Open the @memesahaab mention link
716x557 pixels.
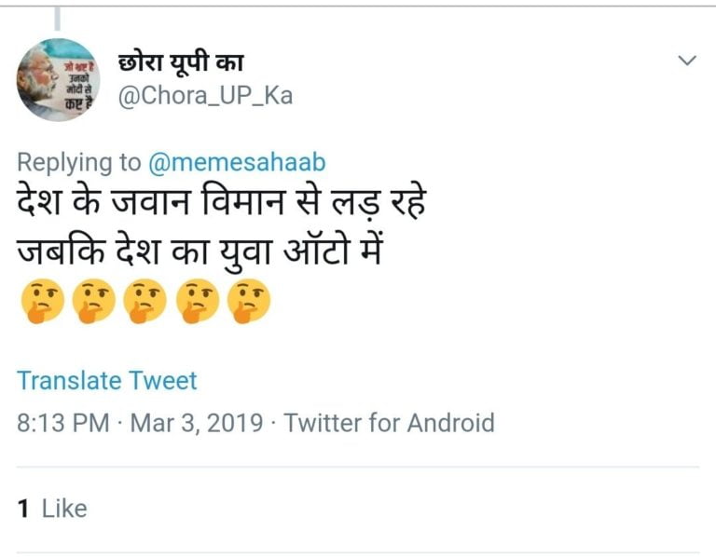tap(237, 161)
